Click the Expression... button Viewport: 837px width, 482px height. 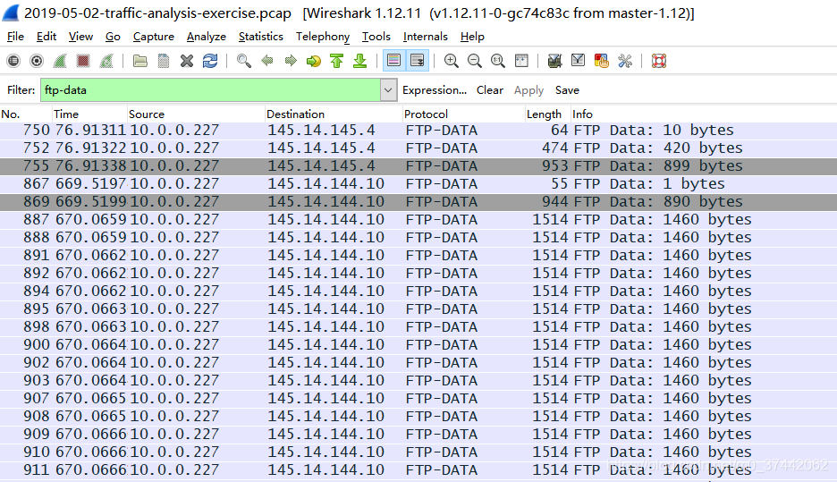tap(435, 90)
